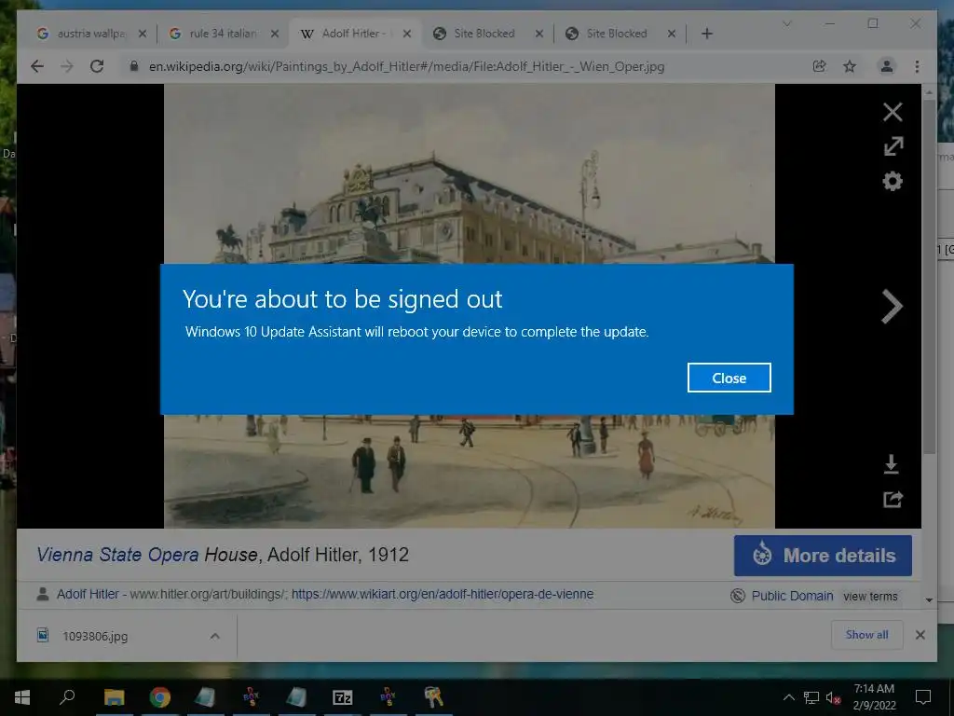Viewport: 954px width, 716px height.
Task: Open Google Chrome taskbar icon
Action: click(x=160, y=697)
